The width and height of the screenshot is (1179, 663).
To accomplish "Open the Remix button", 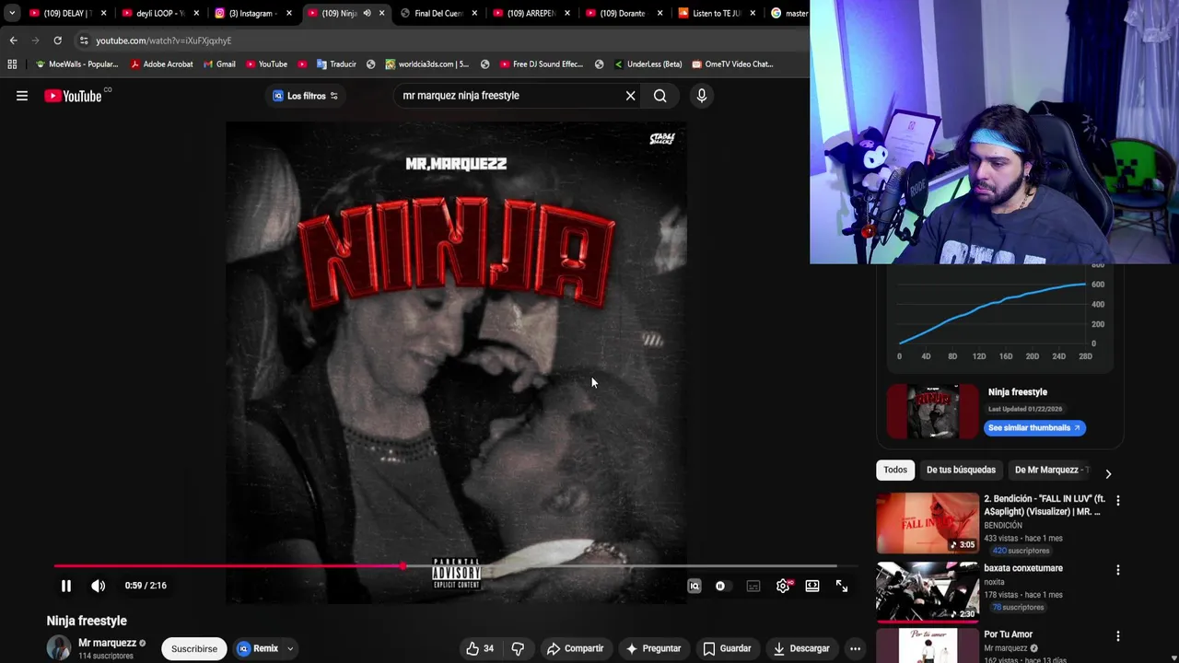I will click(x=258, y=648).
